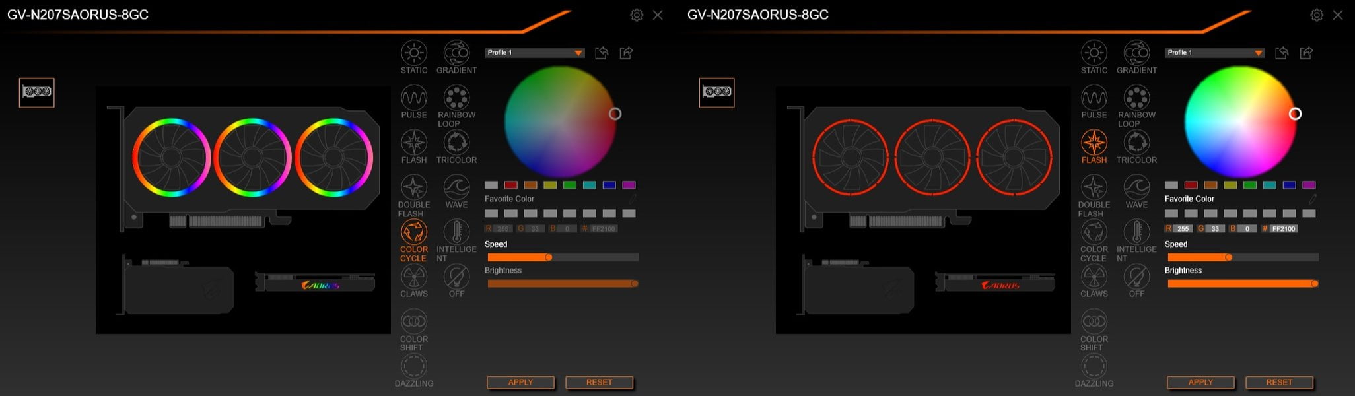Screen dimensions: 1355x396
Task: Enable WAVE effect in the right window
Action: point(1136,187)
